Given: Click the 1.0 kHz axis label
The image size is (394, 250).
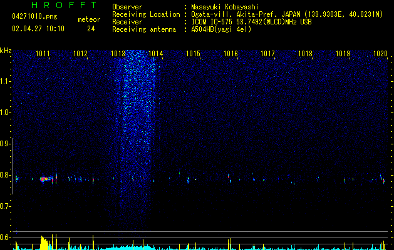Looking at the screenshot, I should (x=5, y=112).
